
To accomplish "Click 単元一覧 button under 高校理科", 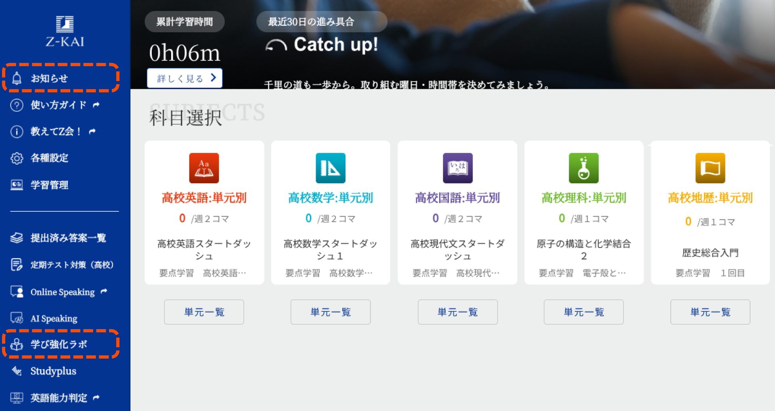I will [583, 312].
